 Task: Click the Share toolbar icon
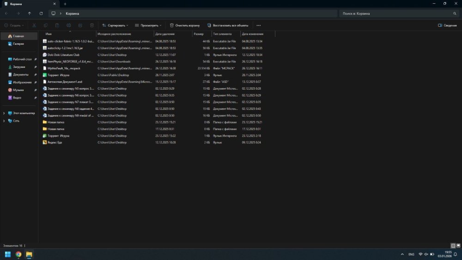[80, 25]
